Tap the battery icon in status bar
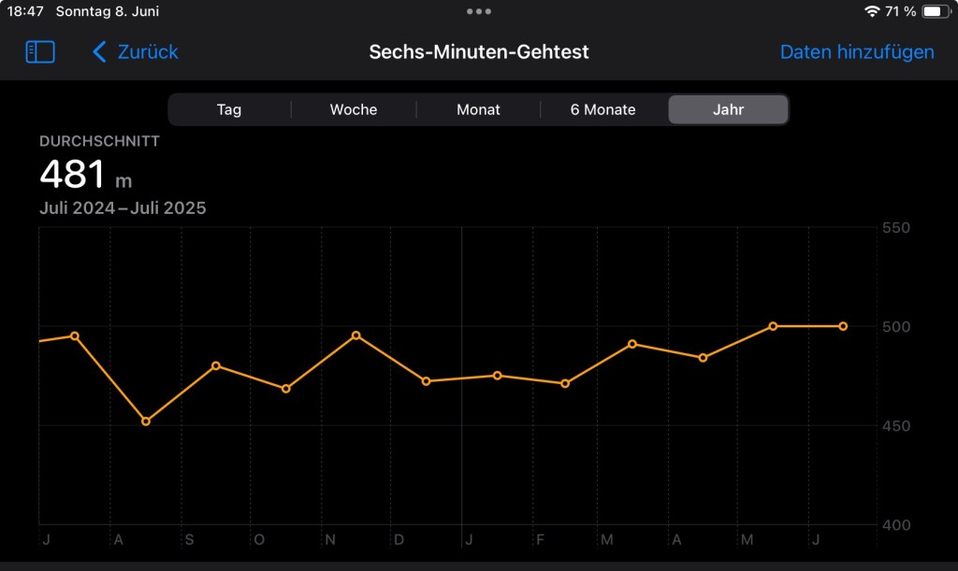 point(936,12)
